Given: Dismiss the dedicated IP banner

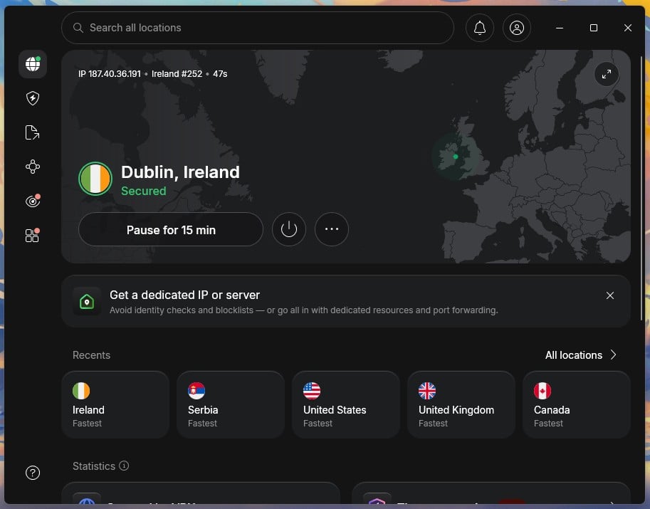Looking at the screenshot, I should coord(610,295).
